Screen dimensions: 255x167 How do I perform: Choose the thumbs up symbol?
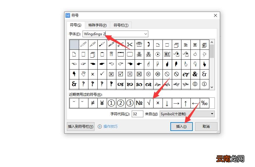tap(195, 54)
